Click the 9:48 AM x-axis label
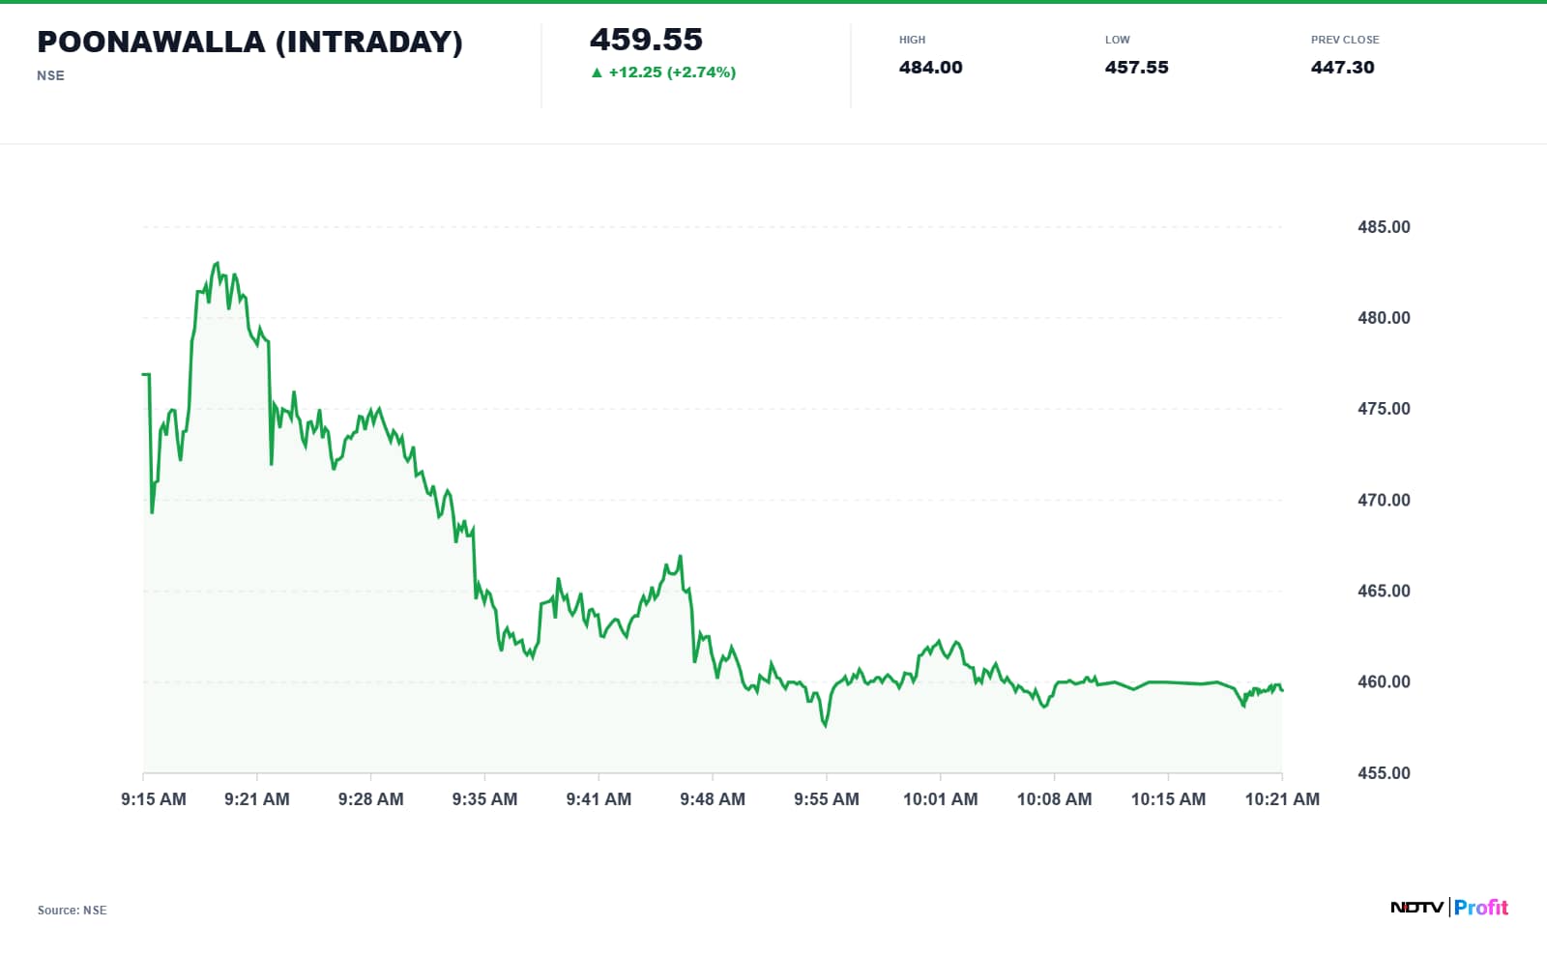1547x955 pixels. coord(713,799)
